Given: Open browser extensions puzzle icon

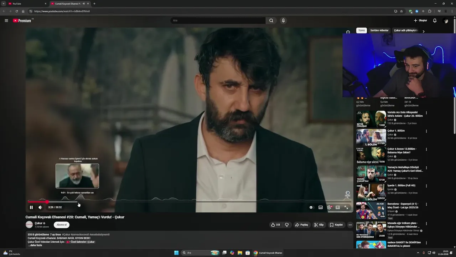Looking at the screenshot, I should tap(430, 11).
